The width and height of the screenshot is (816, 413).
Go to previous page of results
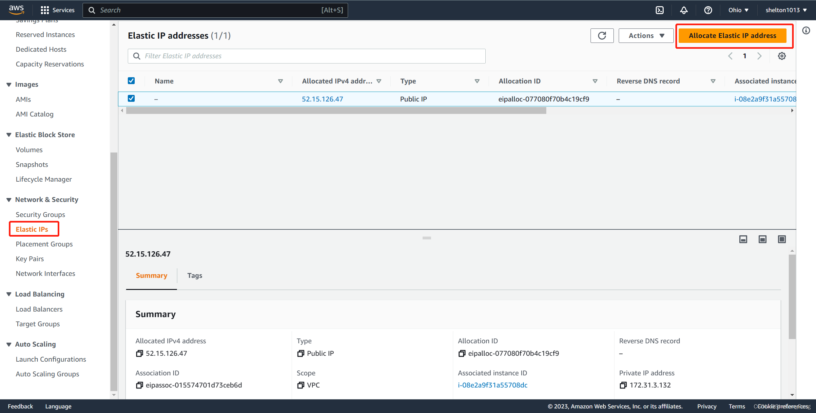tap(730, 56)
